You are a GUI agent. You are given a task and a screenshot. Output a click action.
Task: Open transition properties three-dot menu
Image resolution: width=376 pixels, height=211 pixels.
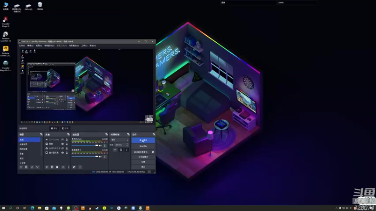pos(126,150)
